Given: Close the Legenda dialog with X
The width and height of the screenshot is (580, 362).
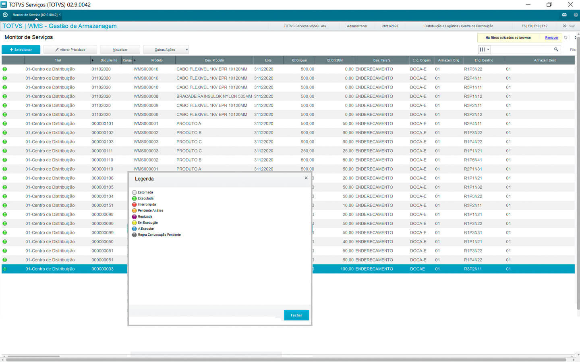Looking at the screenshot, I should click(306, 178).
